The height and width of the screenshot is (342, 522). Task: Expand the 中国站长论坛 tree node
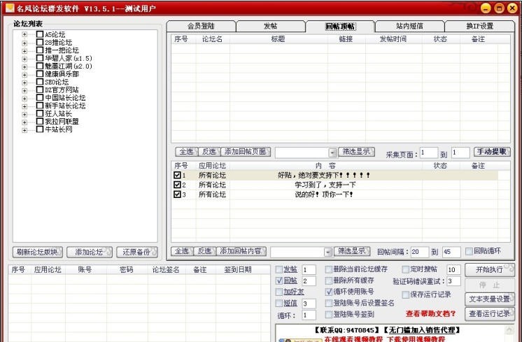click(x=24, y=99)
